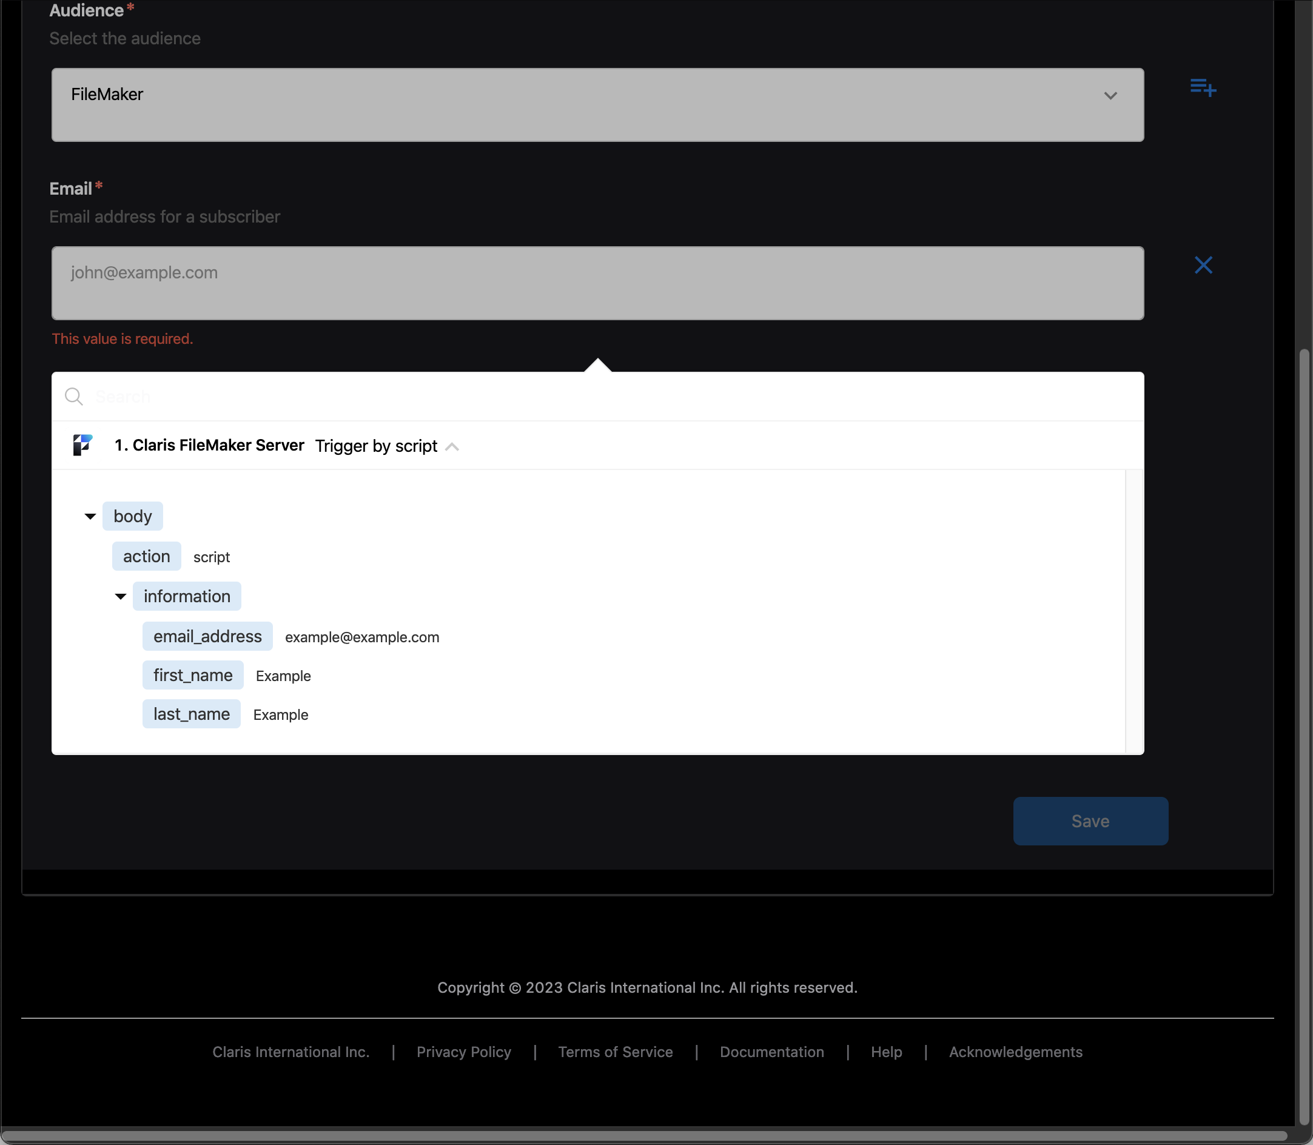
Task: Open the FileMaker audience dropdown
Action: 597,105
